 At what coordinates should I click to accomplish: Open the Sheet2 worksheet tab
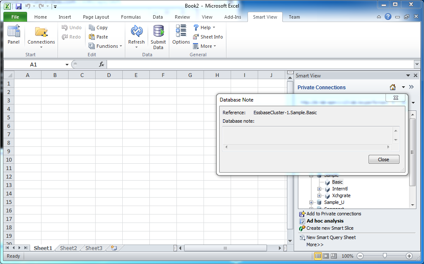click(x=69, y=248)
